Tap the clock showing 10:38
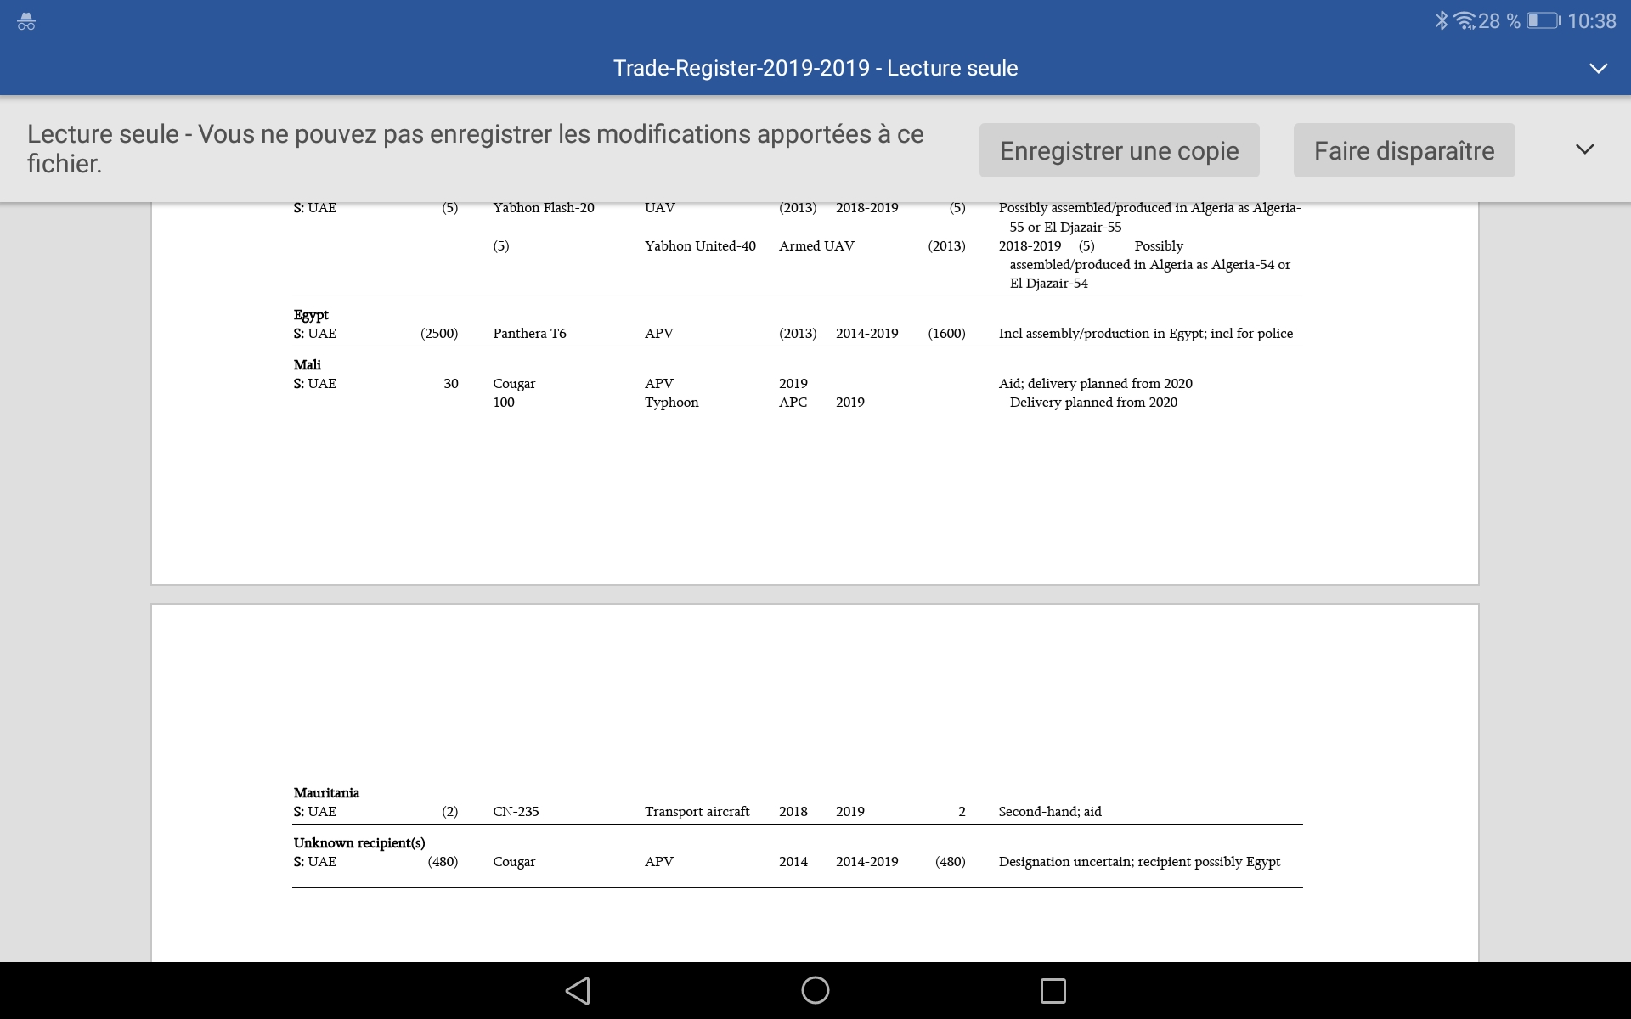Viewport: 1631px width, 1019px height. [x=1591, y=21]
